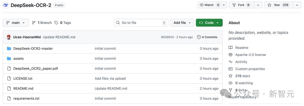Open the main branch dropdown
Image resolution: width=304 pixels, height=106 pixels.
(x=16, y=23)
